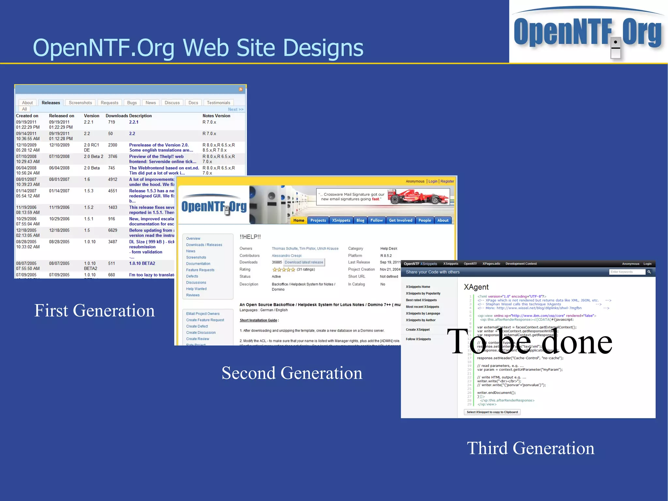This screenshot has width=668, height=501.
Task: Click the five-star rating for !!HELP!!
Action: click(284, 270)
